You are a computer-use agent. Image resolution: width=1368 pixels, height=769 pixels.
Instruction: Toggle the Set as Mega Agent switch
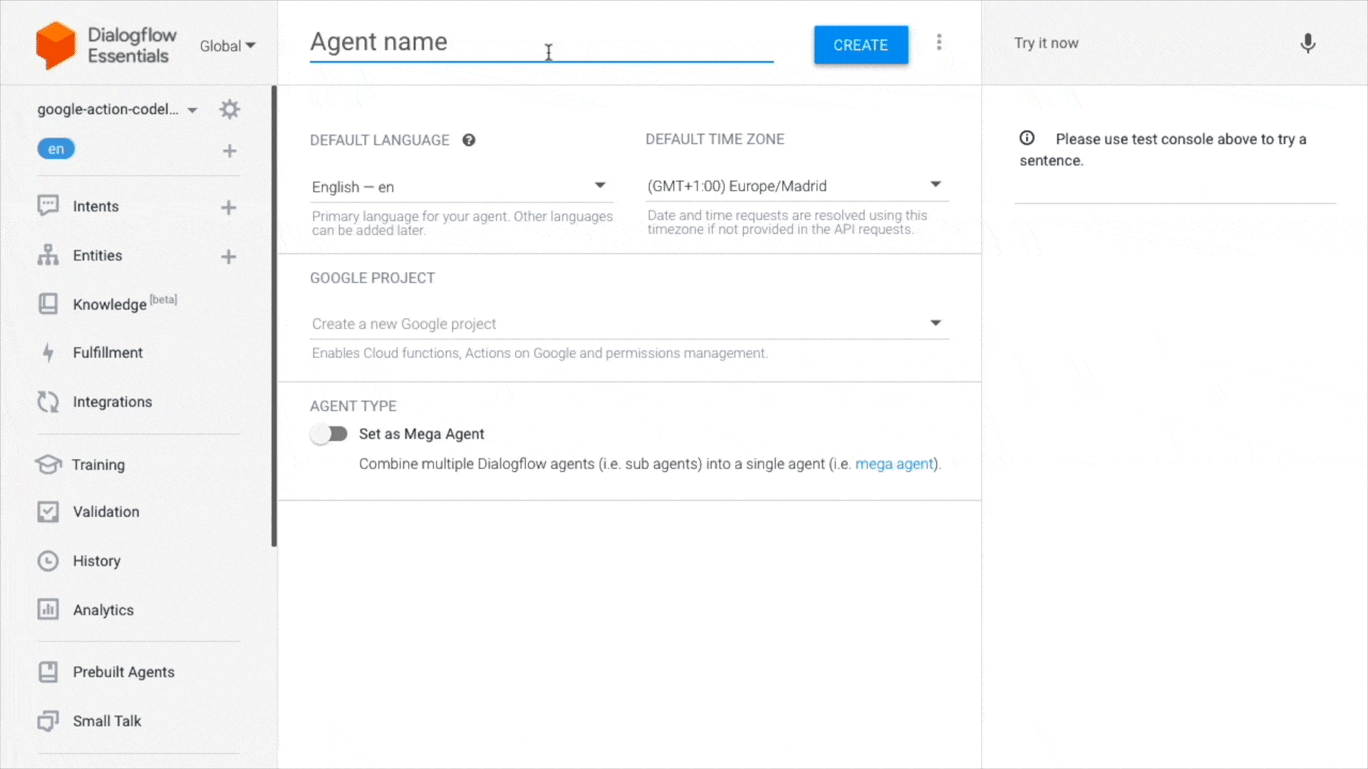click(x=328, y=434)
